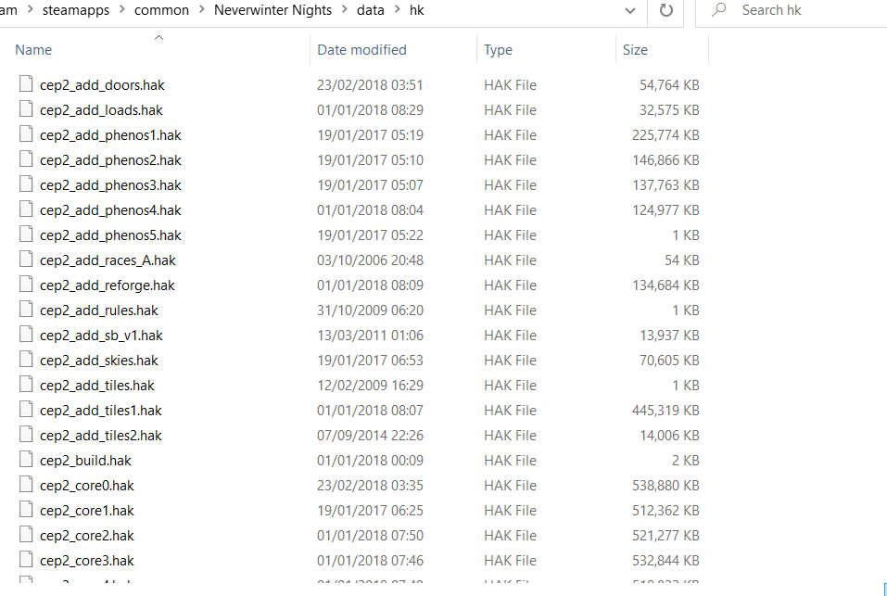887x596 pixels.
Task: Click the hk breadcrumb segment
Action: [417, 10]
